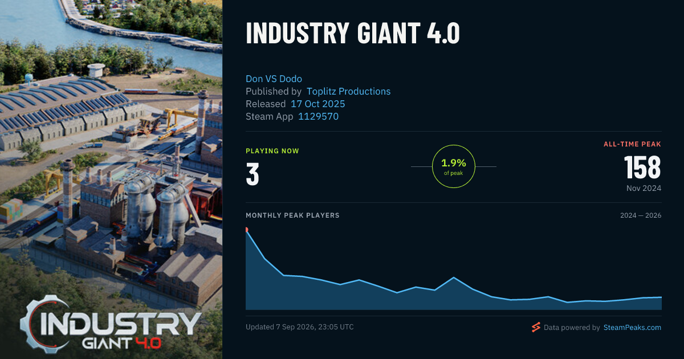Click the red peak marker dot
684x359 pixels.
246,230
